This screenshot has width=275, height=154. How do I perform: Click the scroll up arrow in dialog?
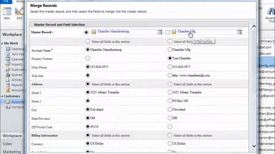254,26
